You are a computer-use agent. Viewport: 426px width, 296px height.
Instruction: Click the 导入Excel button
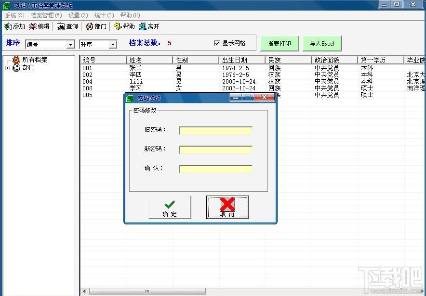(322, 43)
